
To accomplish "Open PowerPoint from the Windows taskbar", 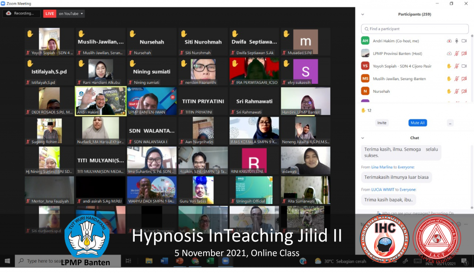I will 180,261.
